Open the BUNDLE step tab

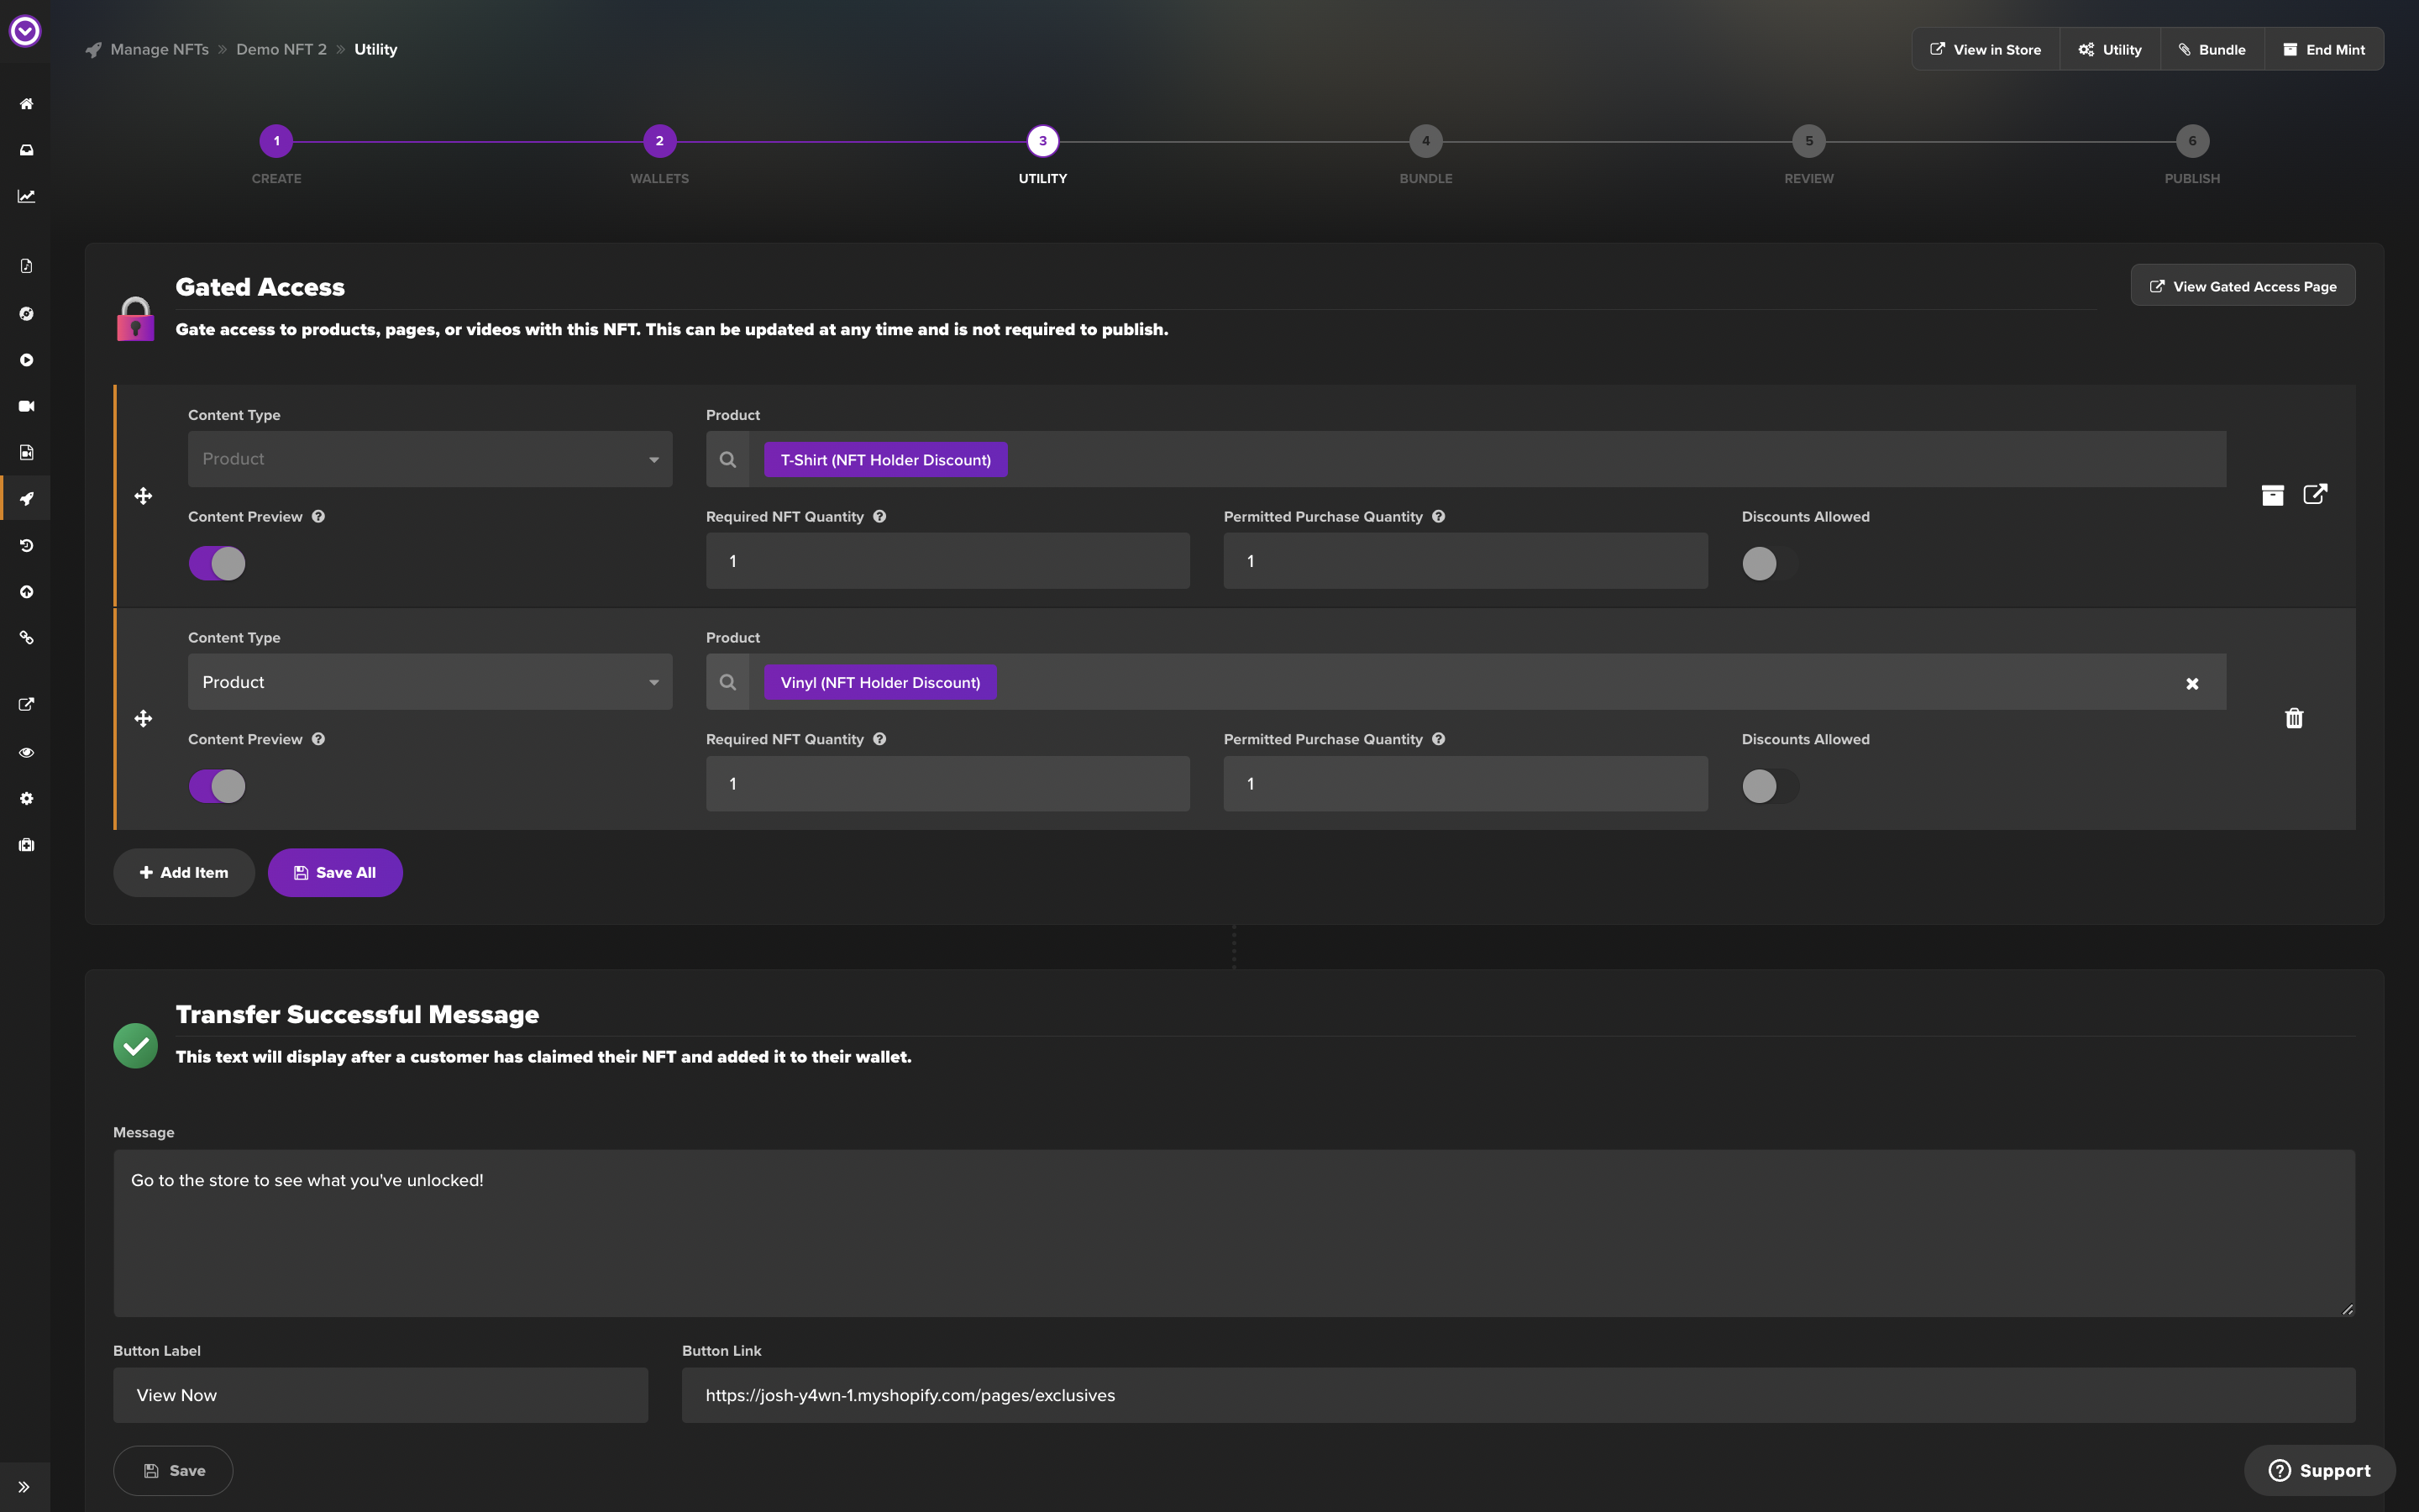1426,139
